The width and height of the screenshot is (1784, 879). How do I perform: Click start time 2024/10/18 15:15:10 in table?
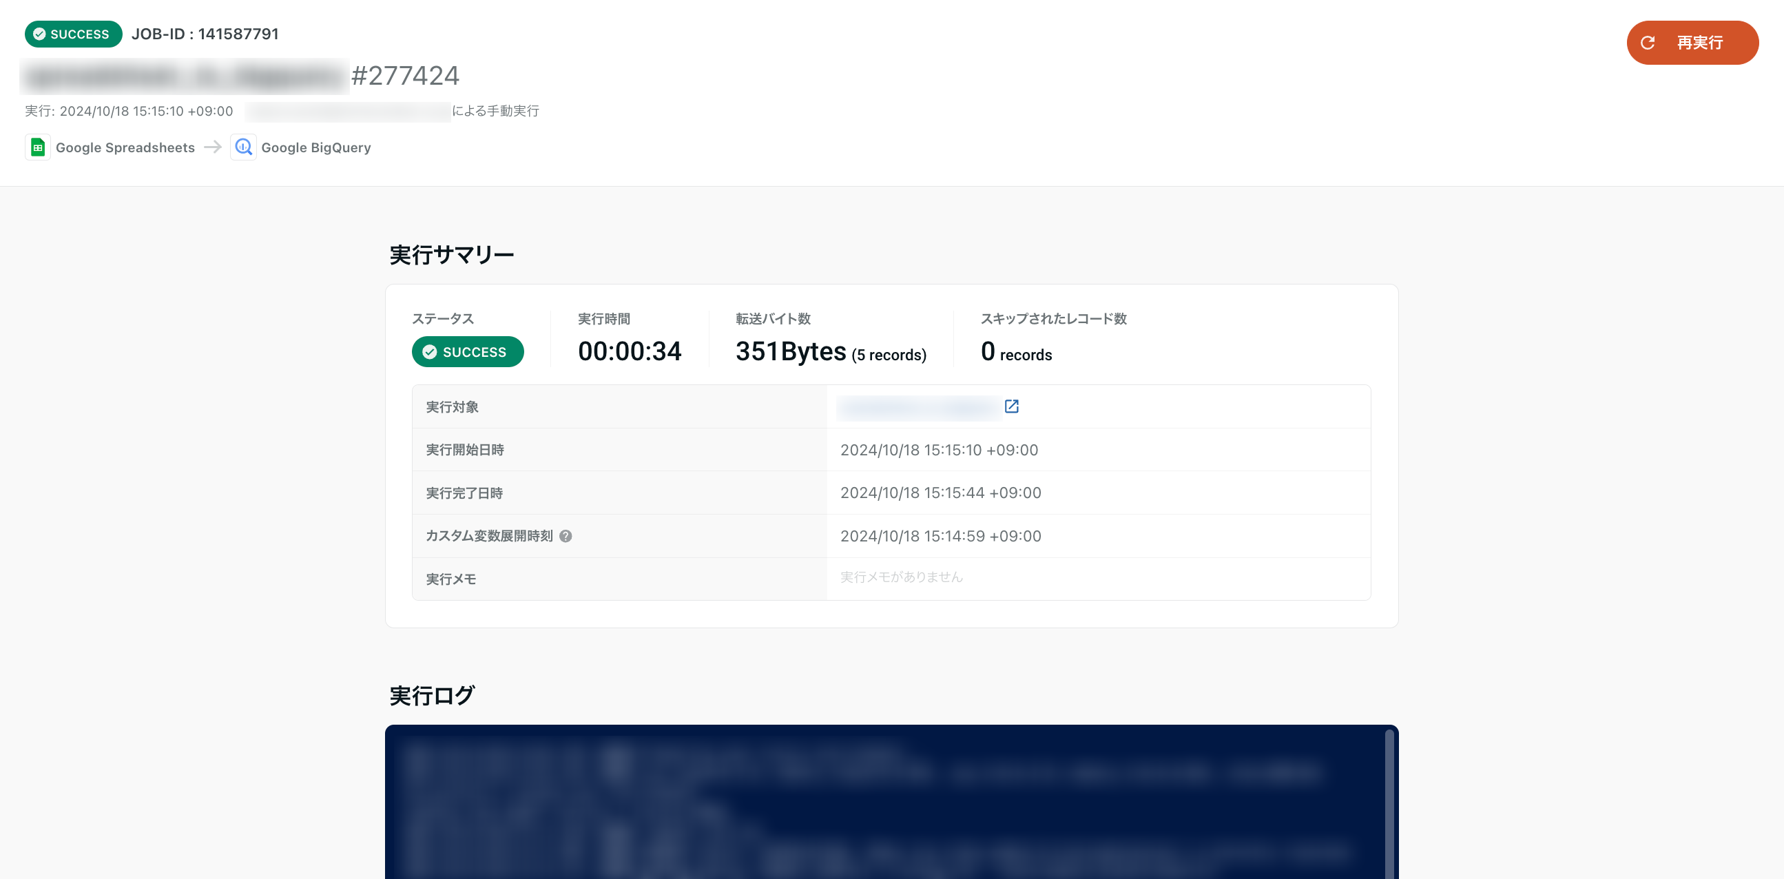pos(939,451)
